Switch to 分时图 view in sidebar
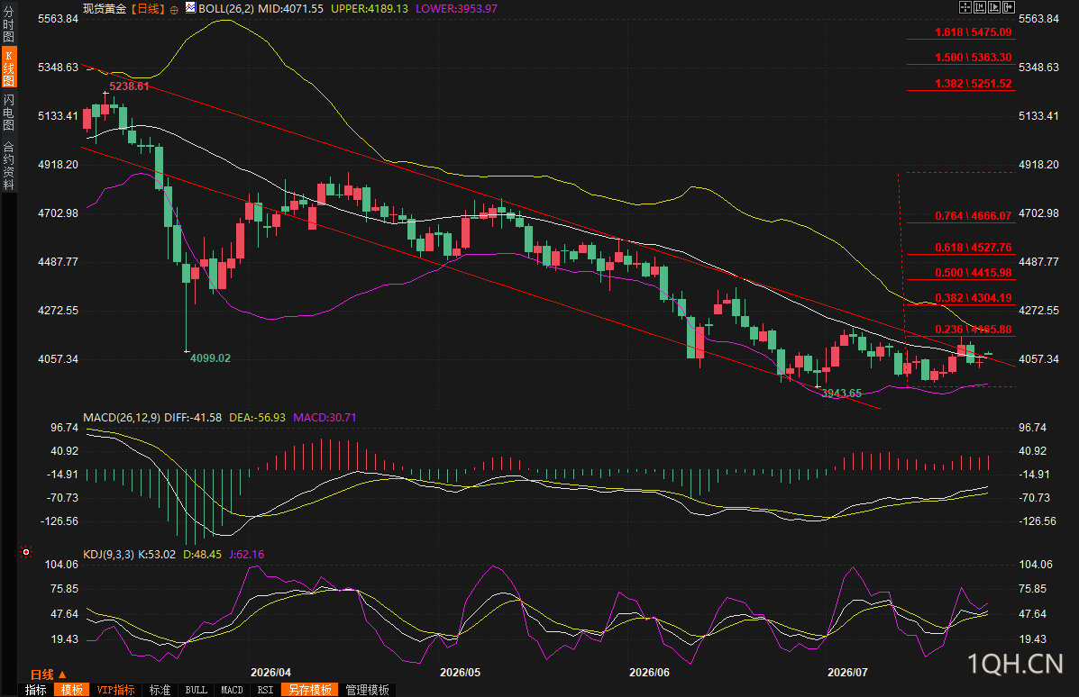The height and width of the screenshot is (697, 1079). pyautogui.click(x=8, y=24)
